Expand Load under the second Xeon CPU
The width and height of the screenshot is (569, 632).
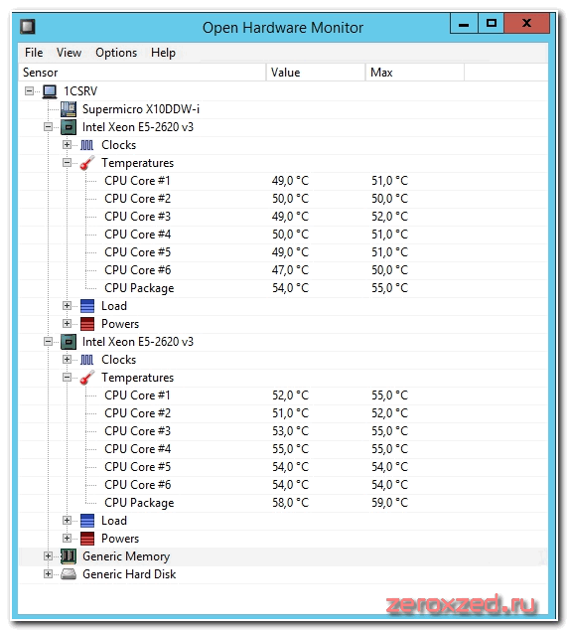67,521
